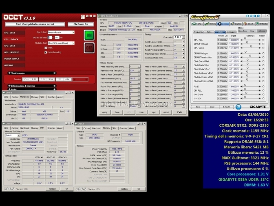Click Apply in CPU-Tweaker
Viewport: 274px width, 206px height.
tap(105, 112)
